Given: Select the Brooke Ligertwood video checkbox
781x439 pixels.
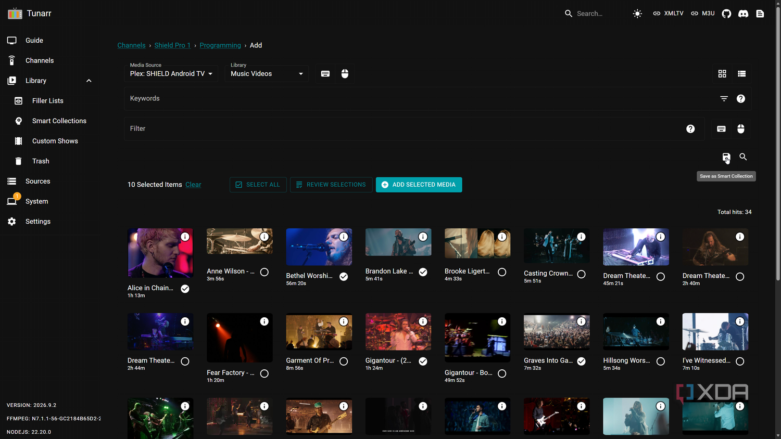Looking at the screenshot, I should tap(502, 272).
